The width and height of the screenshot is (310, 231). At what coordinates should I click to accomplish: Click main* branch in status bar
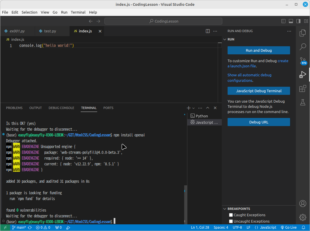pos(19,228)
